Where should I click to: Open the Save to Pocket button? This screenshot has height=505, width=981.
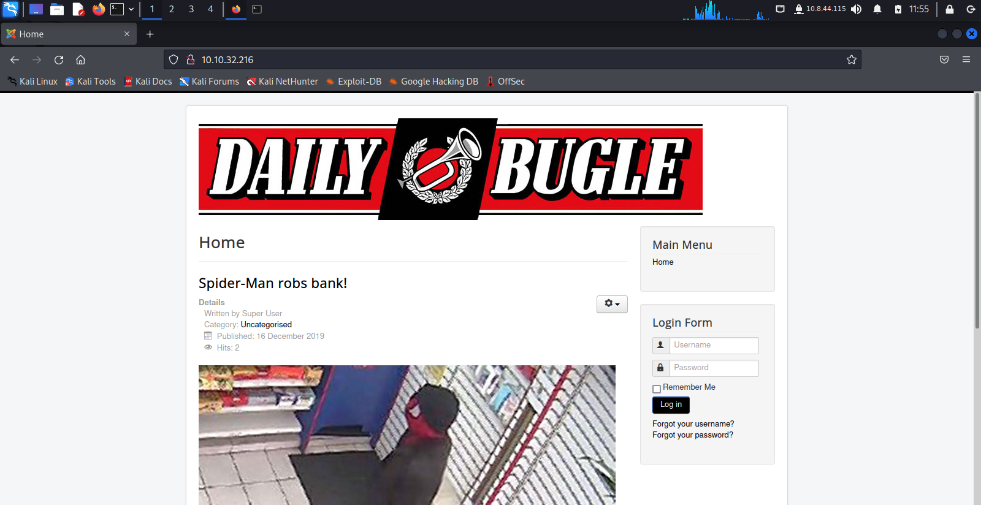coord(944,60)
